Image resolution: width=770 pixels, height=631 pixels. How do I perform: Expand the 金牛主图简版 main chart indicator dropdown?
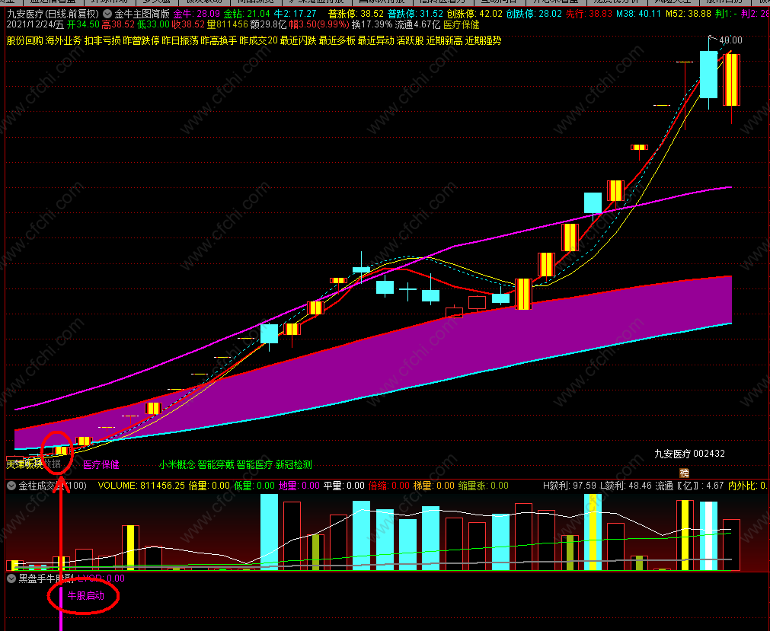pos(107,14)
